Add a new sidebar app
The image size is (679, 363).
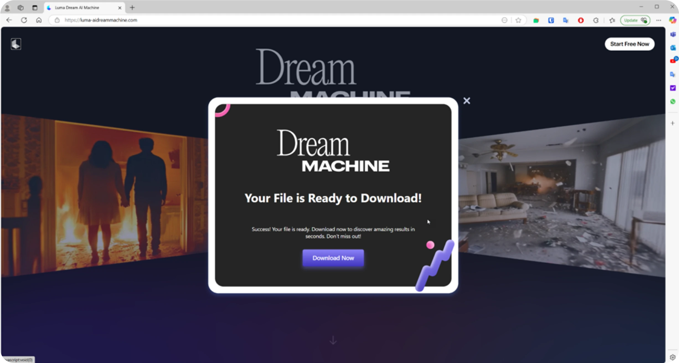click(673, 123)
